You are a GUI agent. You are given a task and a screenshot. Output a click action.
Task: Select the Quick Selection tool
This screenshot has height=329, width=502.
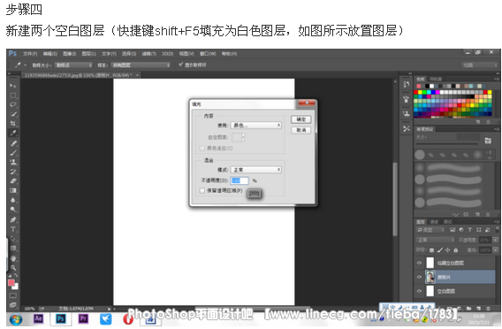click(12, 114)
